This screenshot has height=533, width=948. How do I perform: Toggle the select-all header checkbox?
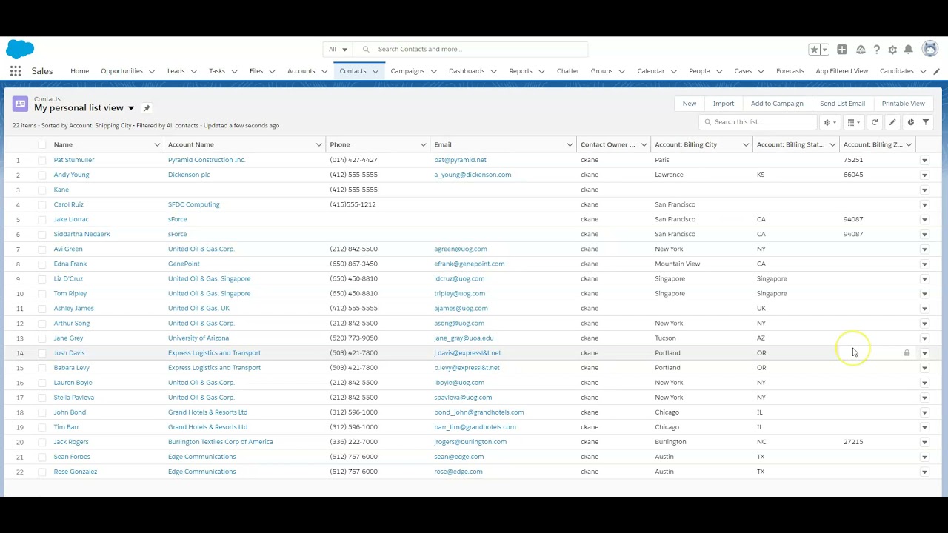click(41, 144)
